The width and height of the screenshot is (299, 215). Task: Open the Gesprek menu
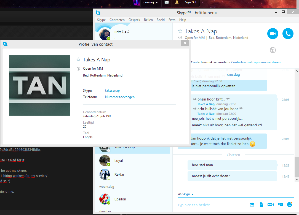(x=134, y=20)
